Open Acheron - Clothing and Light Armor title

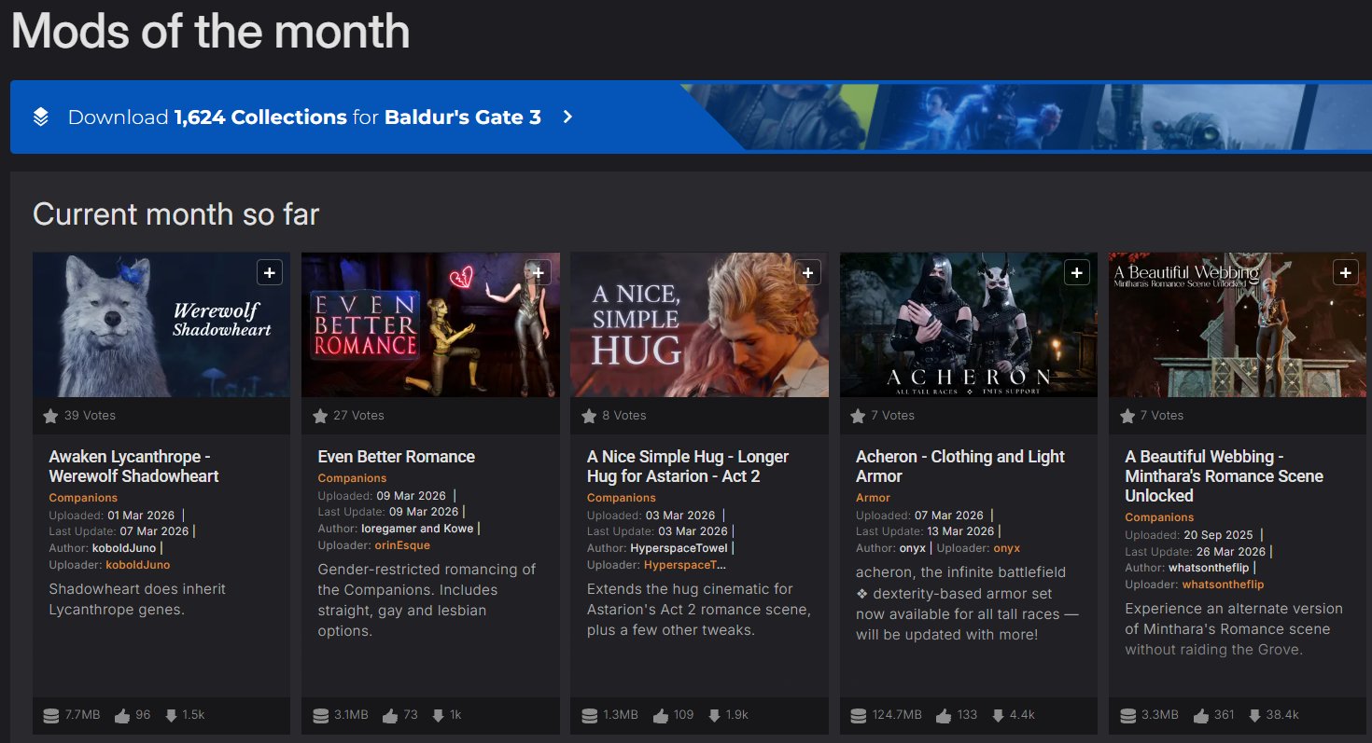tap(960, 466)
